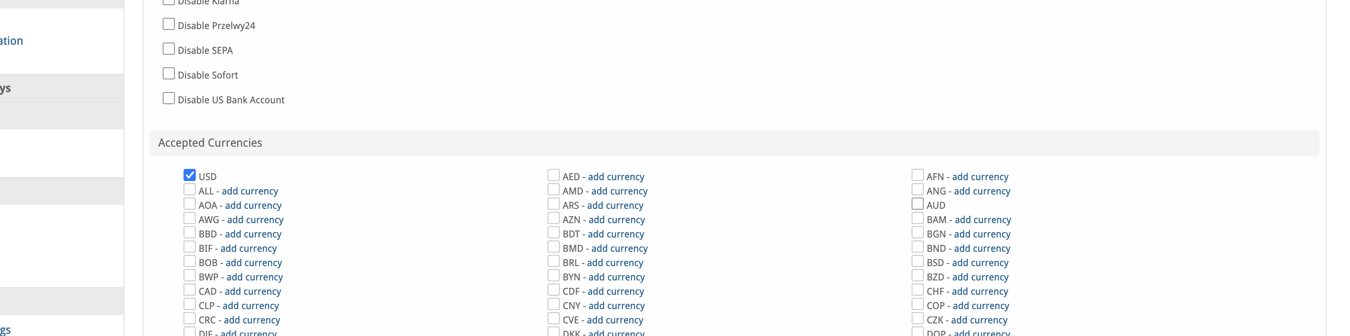
Task: Toggle Disable US Bank Account checkbox
Action: pos(168,98)
